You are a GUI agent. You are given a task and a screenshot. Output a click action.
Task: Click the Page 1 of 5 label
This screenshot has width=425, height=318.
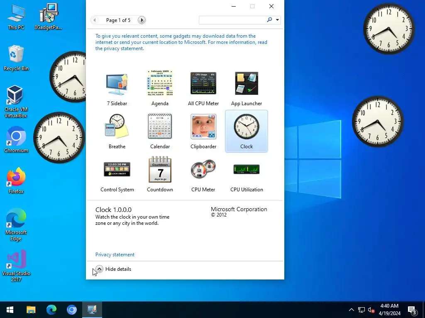[118, 20]
